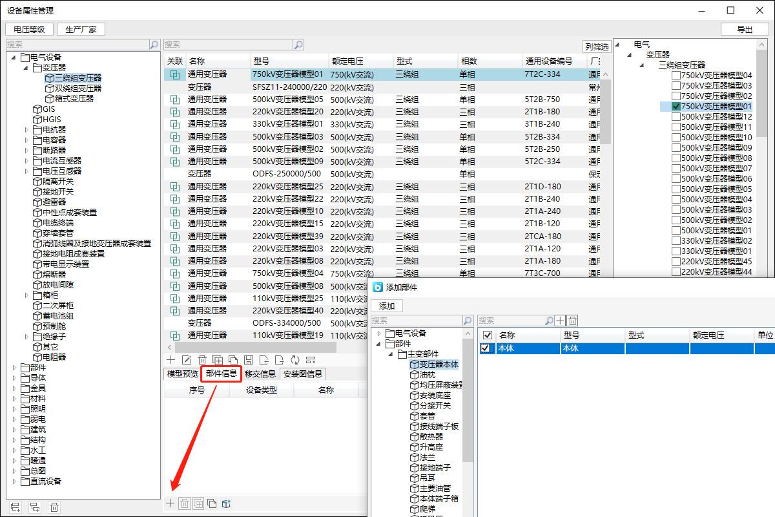Click the blue 3D cube icon in bottom toolbar
The width and height of the screenshot is (775, 517).
coord(226,503)
